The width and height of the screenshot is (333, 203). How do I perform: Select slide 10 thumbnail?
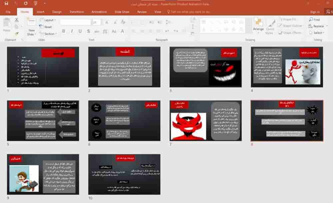125,175
